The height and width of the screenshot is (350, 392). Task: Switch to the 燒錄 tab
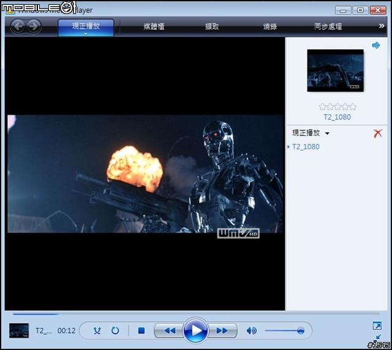point(270,26)
